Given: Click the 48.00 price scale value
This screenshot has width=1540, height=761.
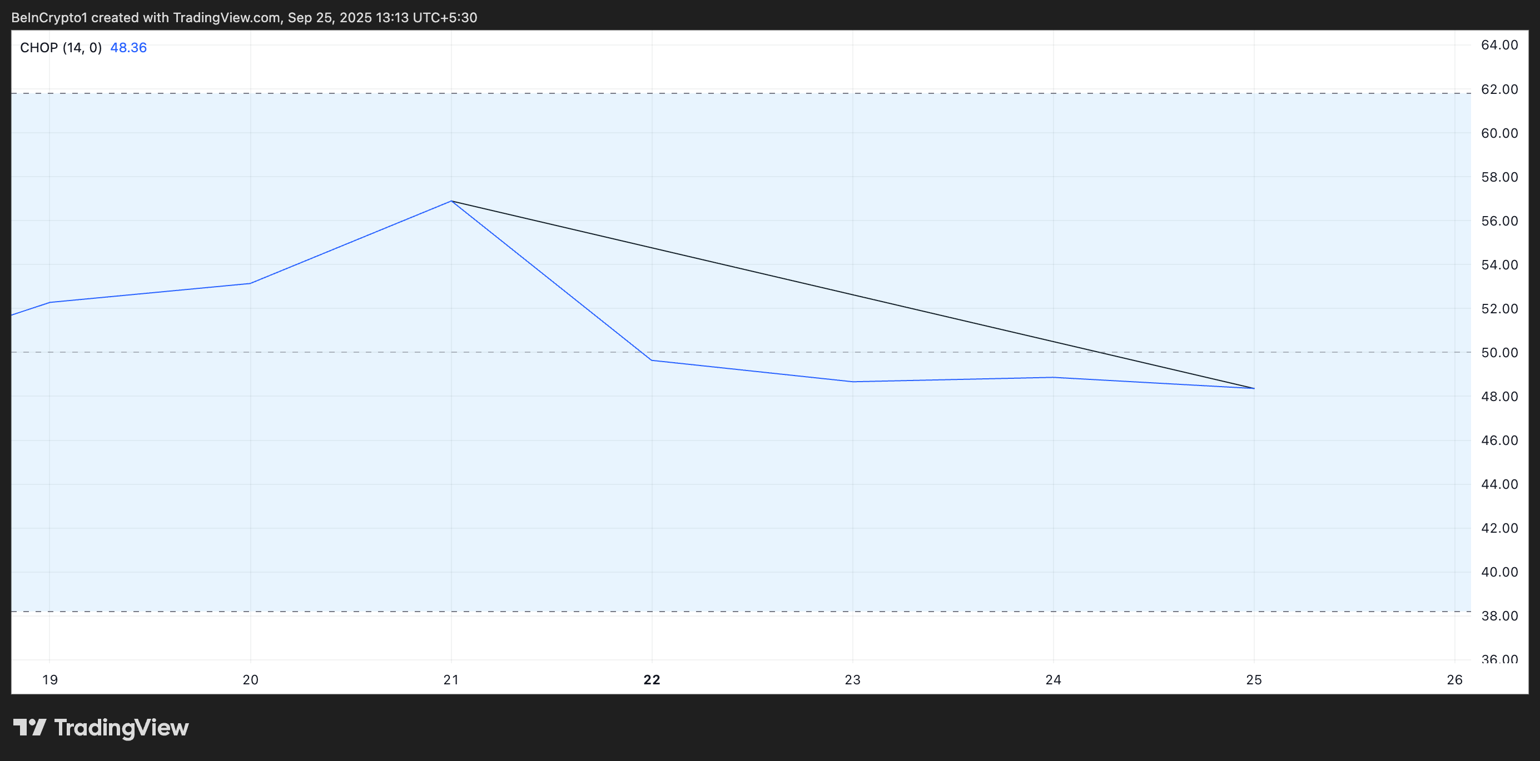Looking at the screenshot, I should click(1500, 397).
